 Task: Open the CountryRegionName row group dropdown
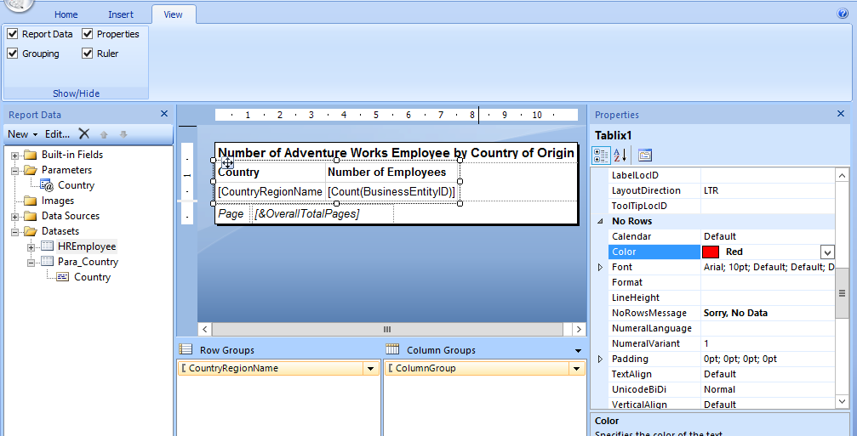tap(370, 369)
